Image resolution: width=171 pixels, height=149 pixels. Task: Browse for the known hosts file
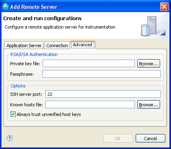click(x=149, y=105)
